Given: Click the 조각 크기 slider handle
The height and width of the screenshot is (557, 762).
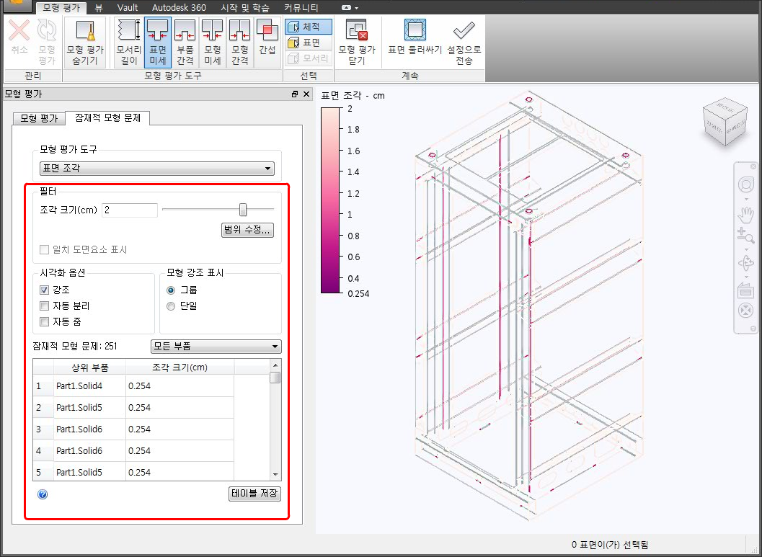Looking at the screenshot, I should [x=242, y=209].
